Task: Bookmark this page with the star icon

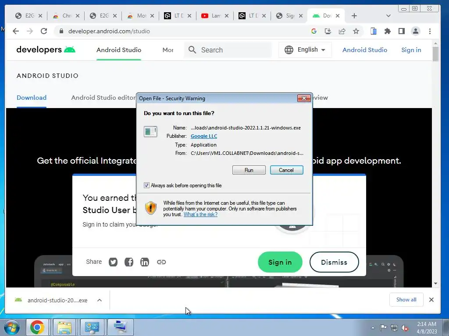Action: pyautogui.click(x=356, y=31)
